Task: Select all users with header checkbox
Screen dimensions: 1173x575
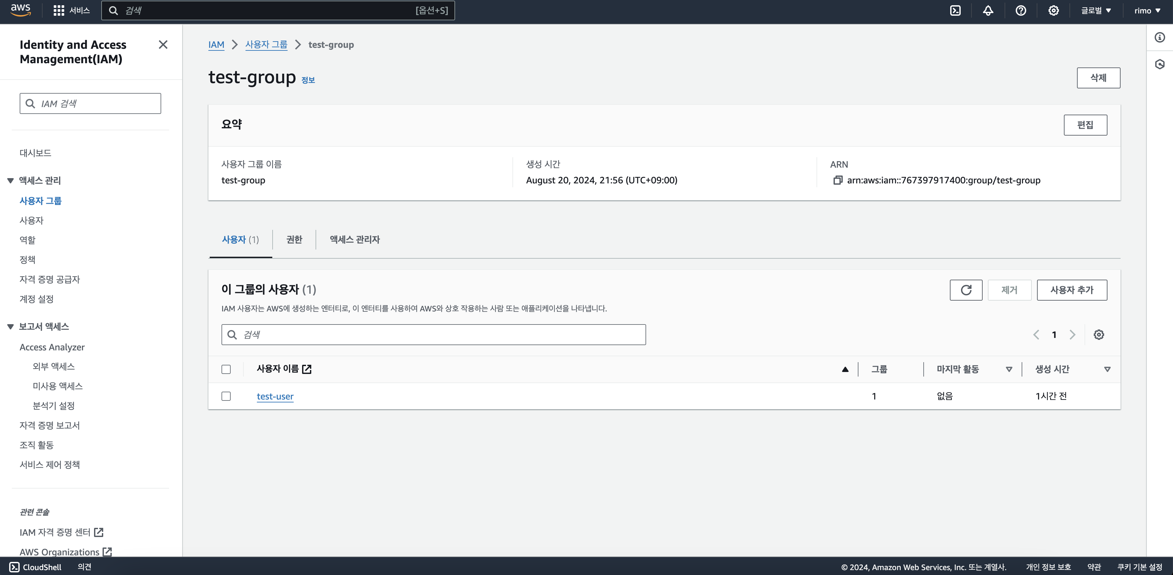Action: tap(226, 369)
